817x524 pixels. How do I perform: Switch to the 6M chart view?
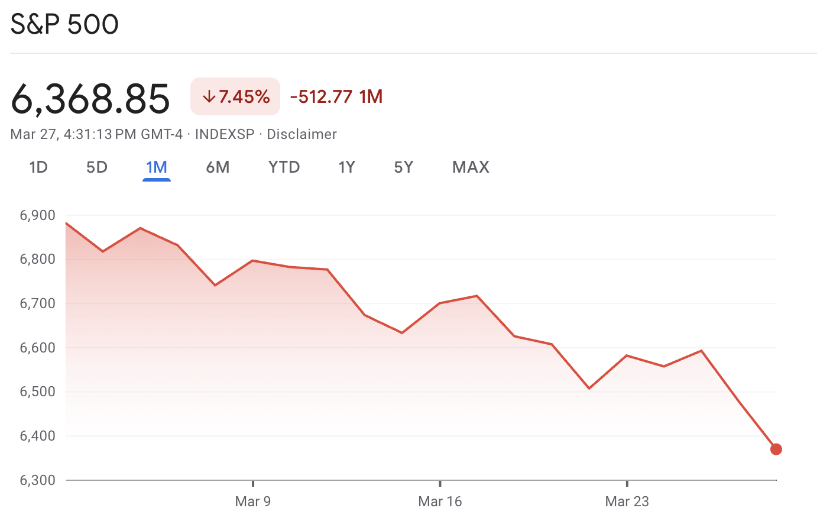(218, 167)
